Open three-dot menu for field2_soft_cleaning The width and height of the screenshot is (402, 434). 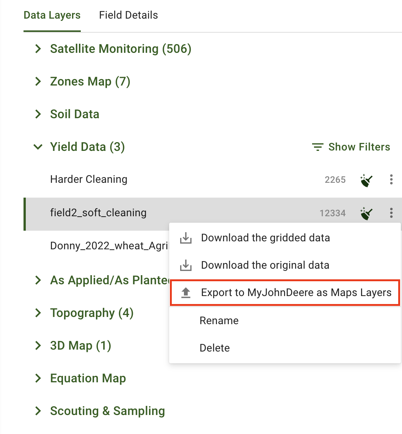pyautogui.click(x=391, y=213)
